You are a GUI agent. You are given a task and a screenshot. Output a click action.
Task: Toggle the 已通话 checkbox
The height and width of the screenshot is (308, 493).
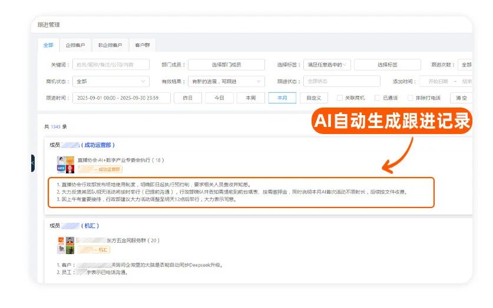click(378, 98)
